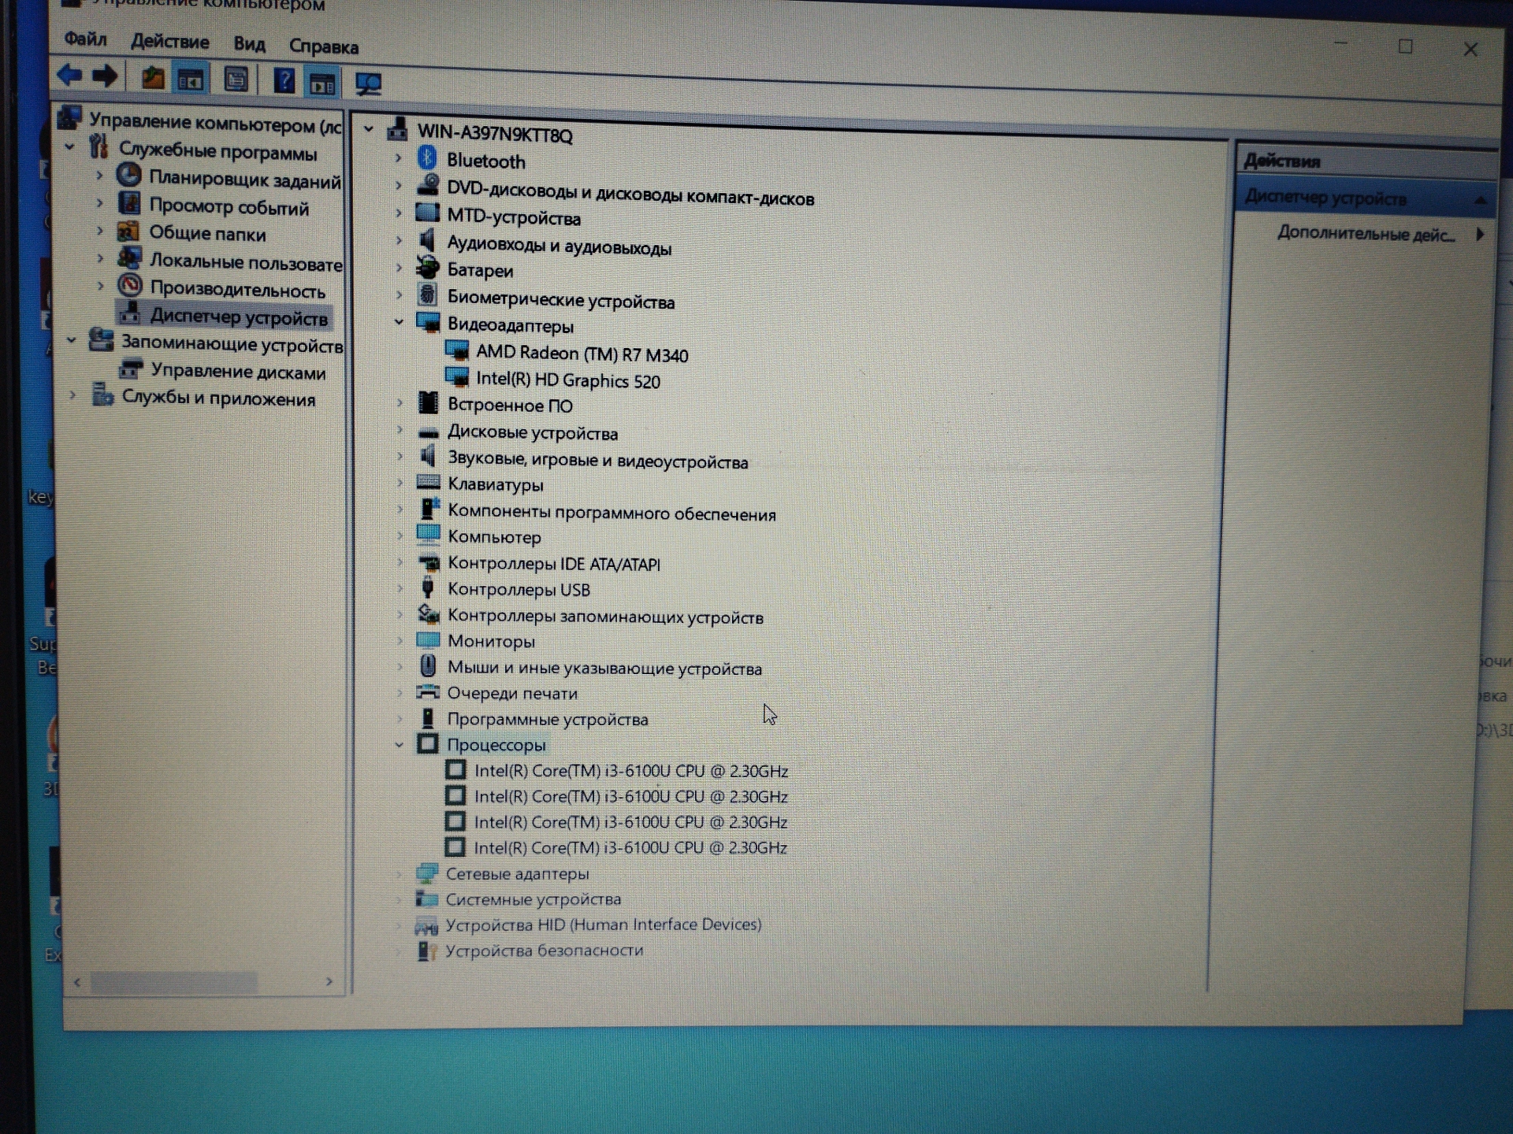Click the Scan for hardware changes monitor icon

click(368, 83)
